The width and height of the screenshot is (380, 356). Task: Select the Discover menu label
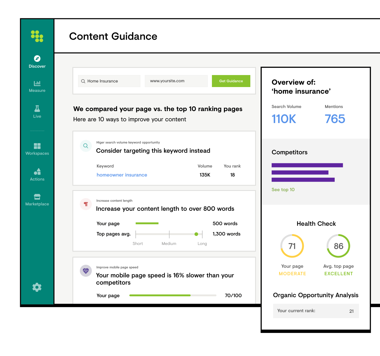pyautogui.click(x=37, y=66)
